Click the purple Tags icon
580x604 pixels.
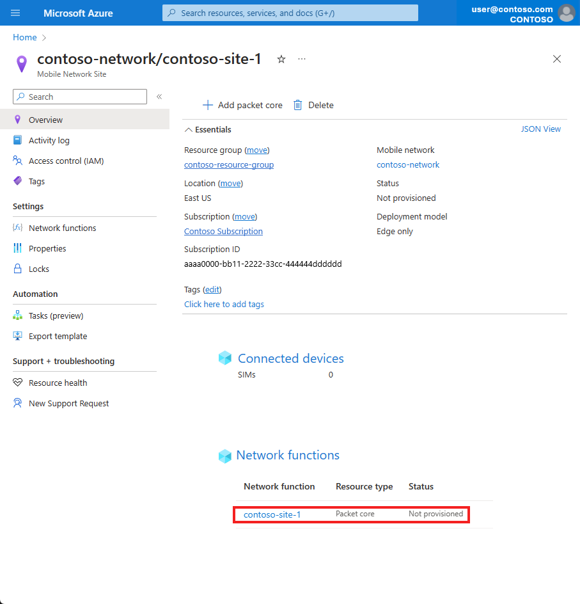(18, 180)
